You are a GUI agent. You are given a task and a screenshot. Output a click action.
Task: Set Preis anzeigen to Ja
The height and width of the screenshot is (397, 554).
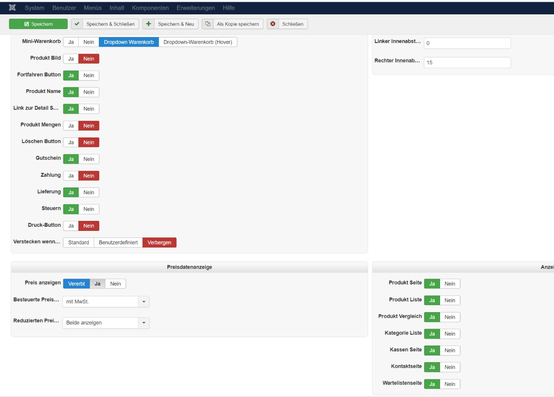[97, 284]
